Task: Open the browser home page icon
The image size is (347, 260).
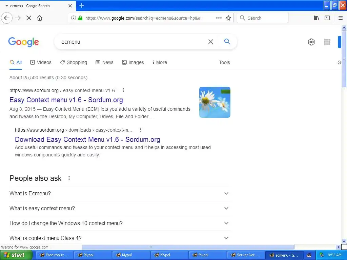Action: click(x=40, y=18)
